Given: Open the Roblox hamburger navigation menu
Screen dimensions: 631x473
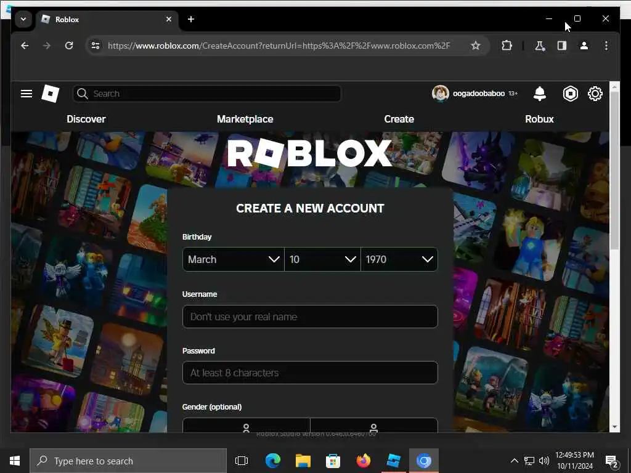Looking at the screenshot, I should [x=26, y=94].
